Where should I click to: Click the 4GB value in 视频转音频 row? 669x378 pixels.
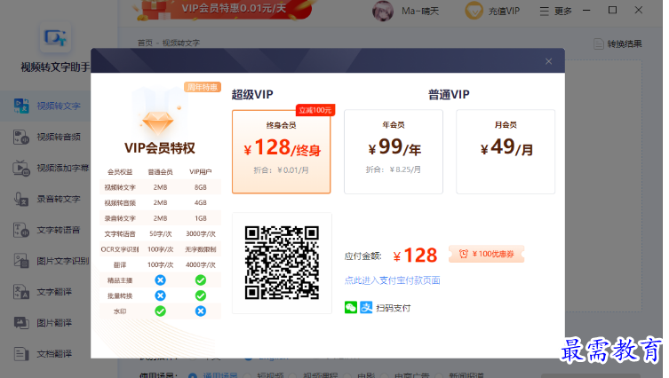coord(201,203)
